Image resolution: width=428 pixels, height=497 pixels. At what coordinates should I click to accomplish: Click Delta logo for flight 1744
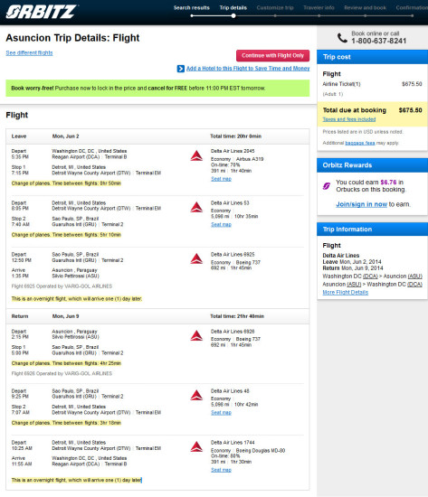(x=196, y=447)
